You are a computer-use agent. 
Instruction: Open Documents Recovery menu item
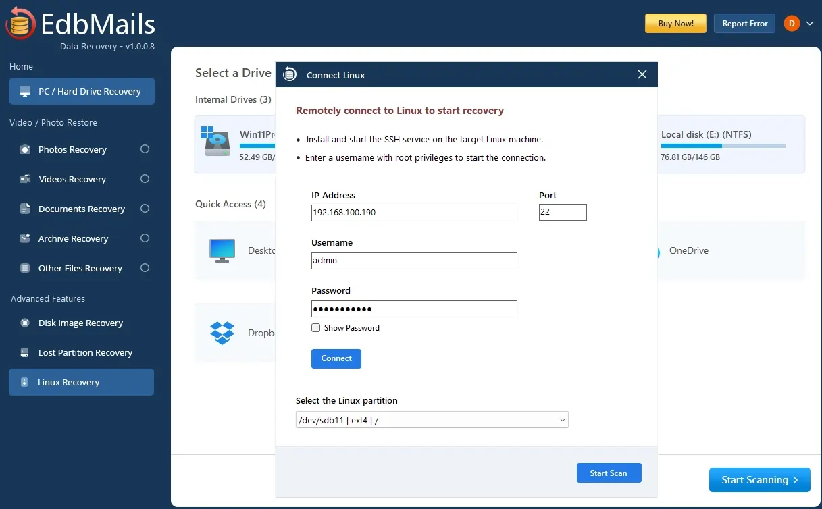[x=82, y=209]
